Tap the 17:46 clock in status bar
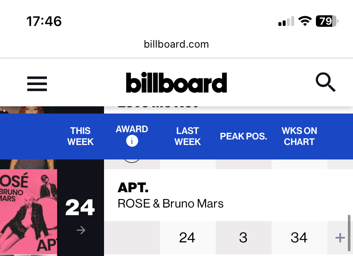 click(x=44, y=21)
